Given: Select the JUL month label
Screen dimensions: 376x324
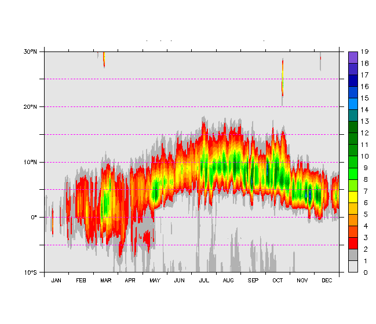Looking at the screenshot, I should pyautogui.click(x=204, y=281).
